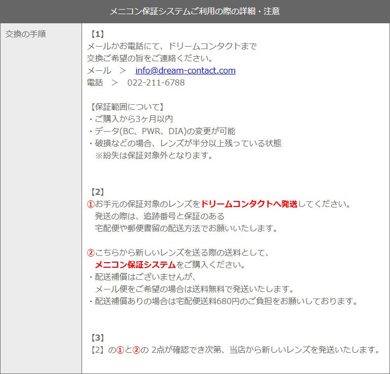The width and height of the screenshot is (390, 374).
Task: Click the ※紛失は保証対象外となります note
Action: (x=154, y=155)
